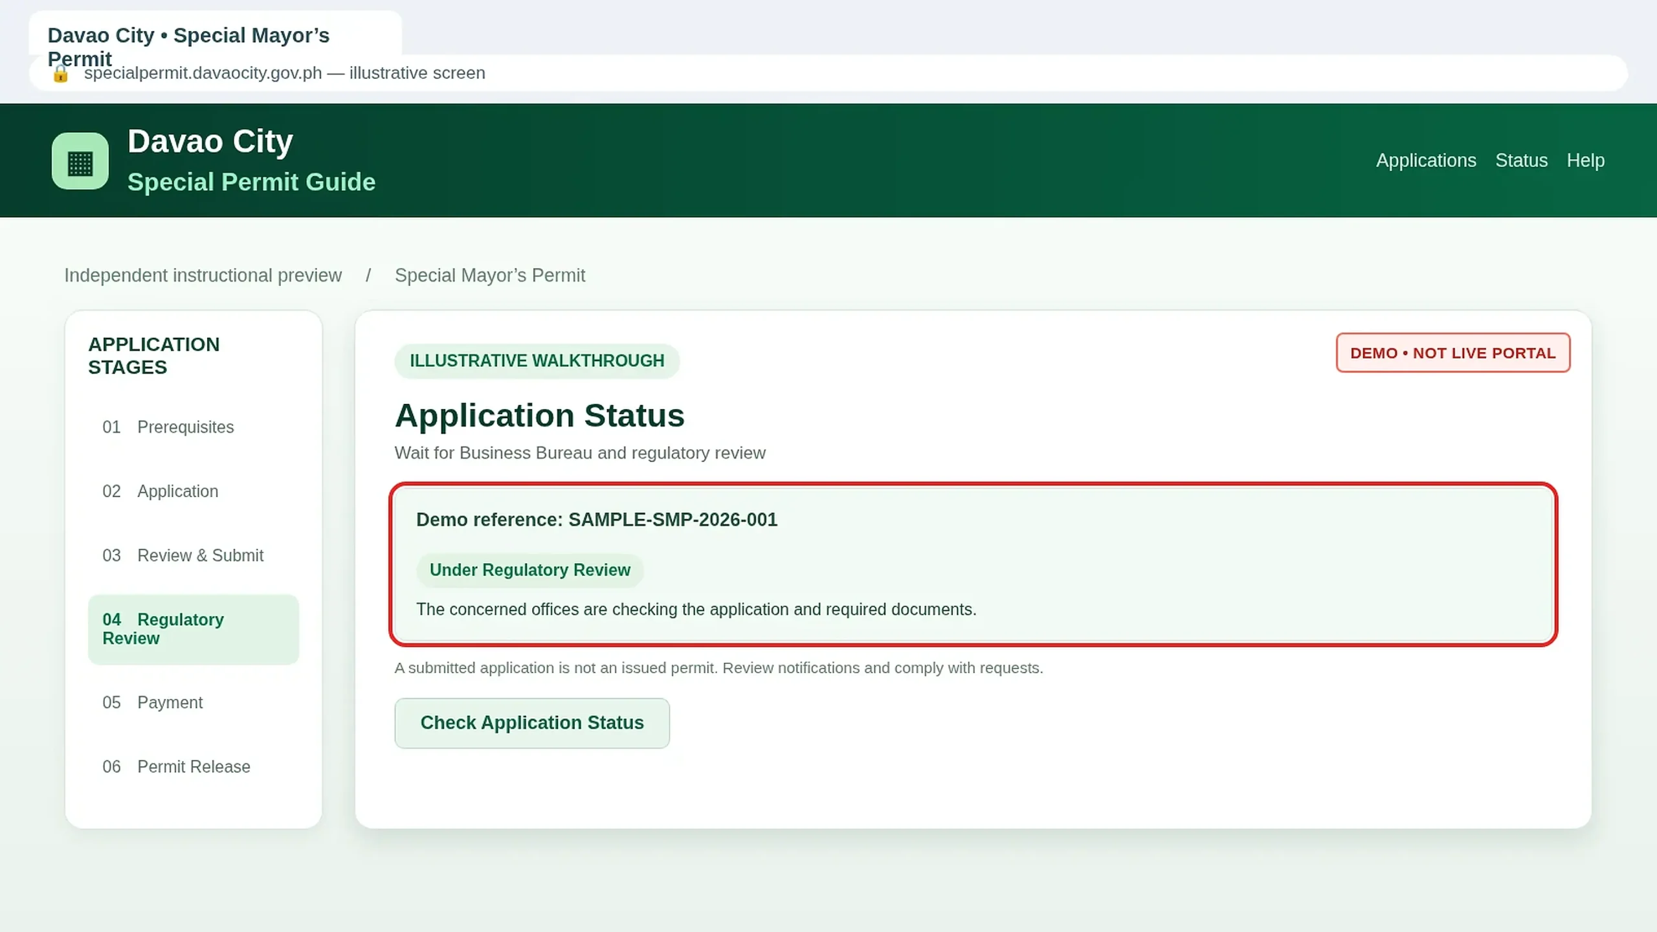Click the Special Permit Guide header subtitle
The width and height of the screenshot is (1657, 932).
[x=251, y=182]
